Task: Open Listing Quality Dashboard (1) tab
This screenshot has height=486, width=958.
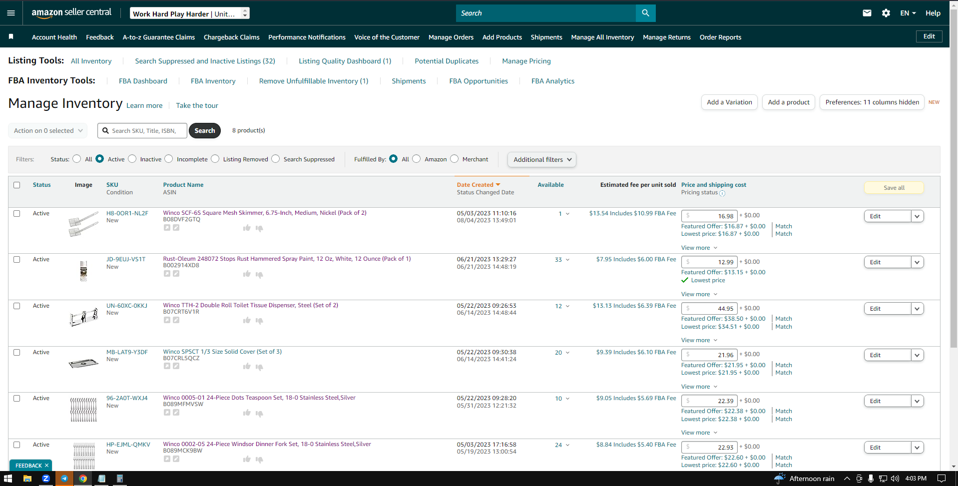Action: 345,61
